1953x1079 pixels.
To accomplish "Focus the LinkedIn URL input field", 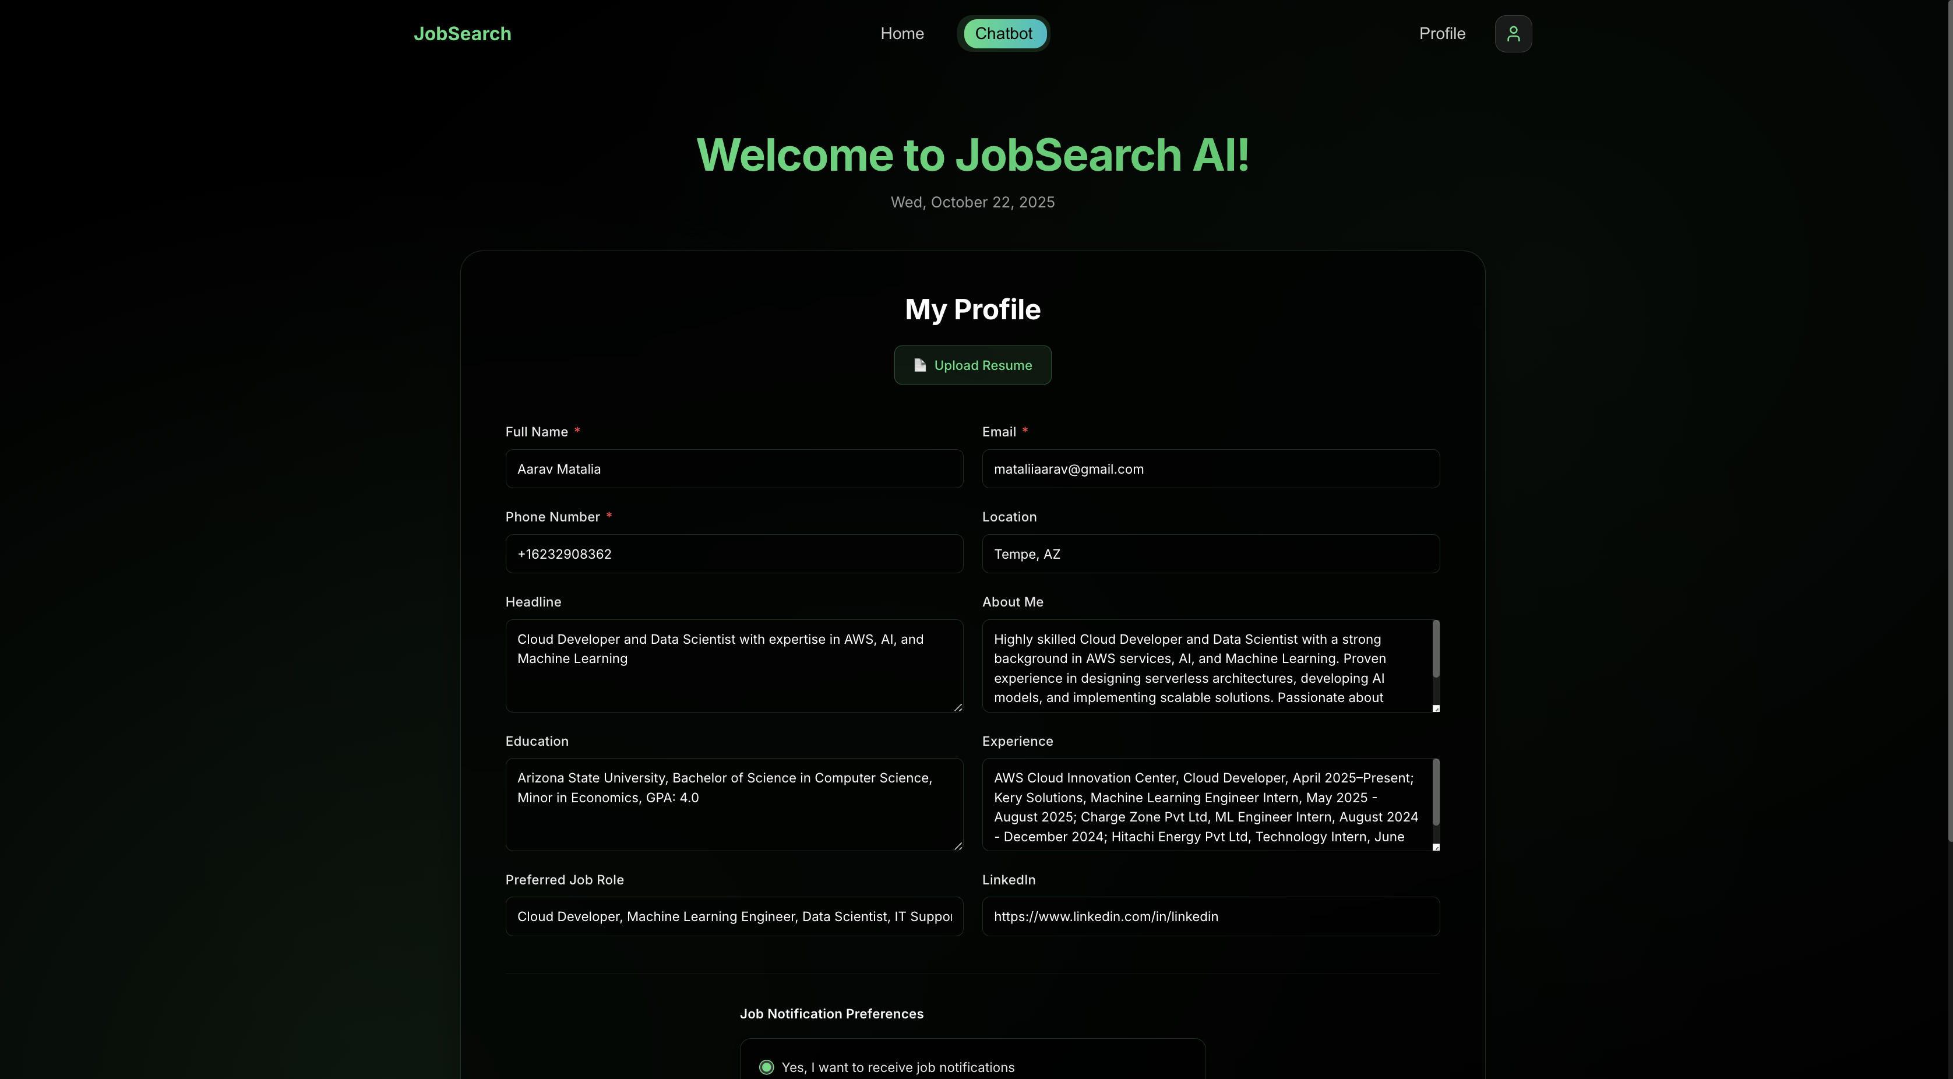I will (1210, 916).
